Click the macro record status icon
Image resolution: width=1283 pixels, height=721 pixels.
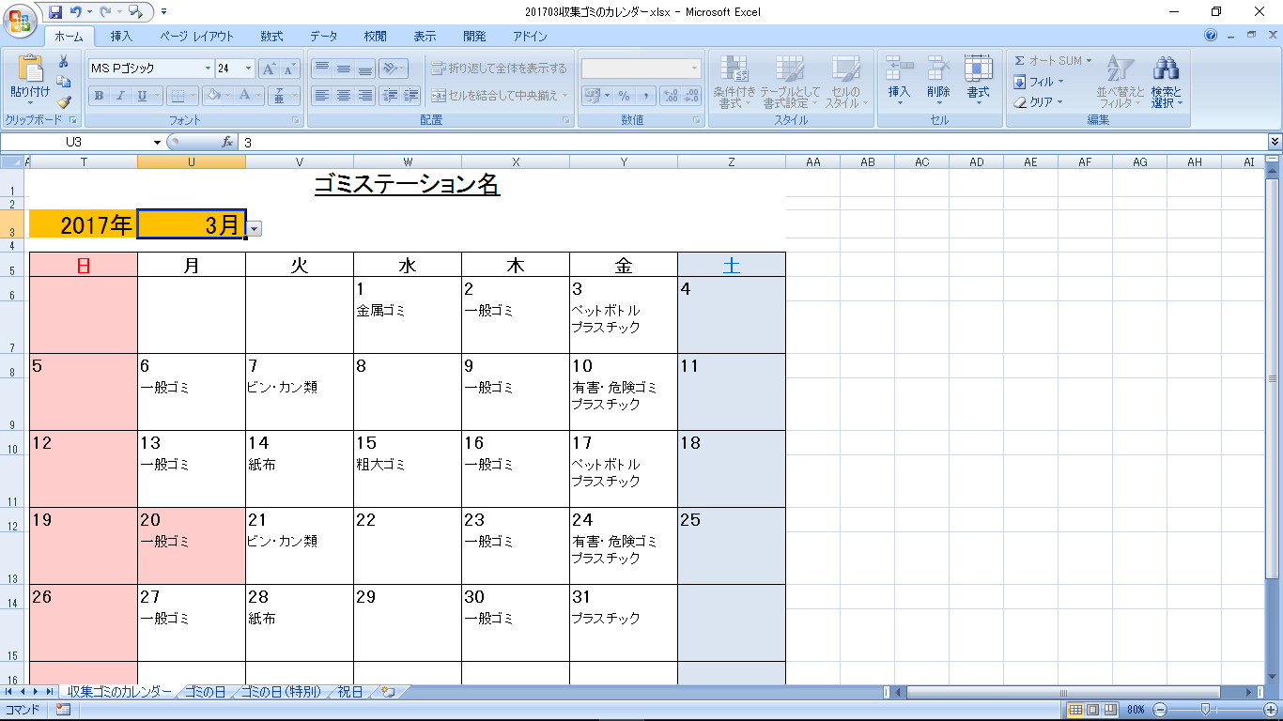pos(63,710)
